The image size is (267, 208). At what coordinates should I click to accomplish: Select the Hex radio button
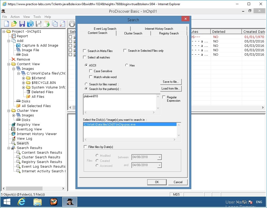[127, 65]
